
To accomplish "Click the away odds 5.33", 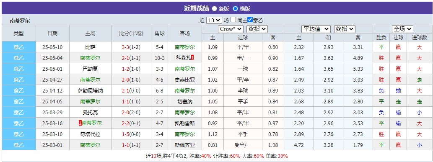I will pos(358,69).
